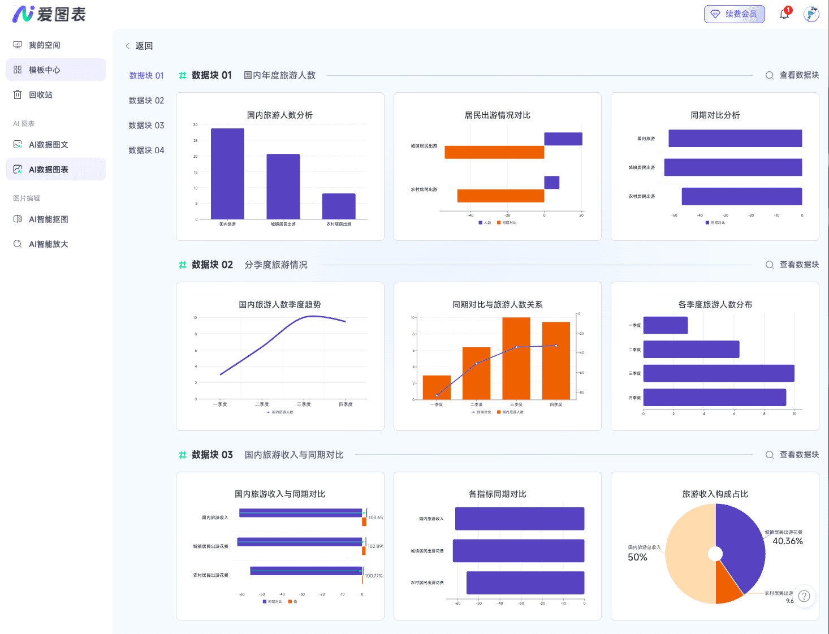Select AI数据图表 menu item
The height and width of the screenshot is (634, 829).
(x=56, y=169)
